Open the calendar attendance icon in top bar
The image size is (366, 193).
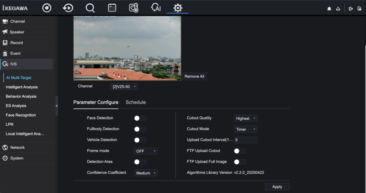(x=112, y=8)
